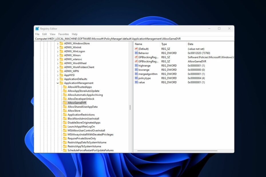Select the (value not set) data cell
Image resolution: width=266 pixels, height=177 pixels.
pyautogui.click(x=196, y=49)
